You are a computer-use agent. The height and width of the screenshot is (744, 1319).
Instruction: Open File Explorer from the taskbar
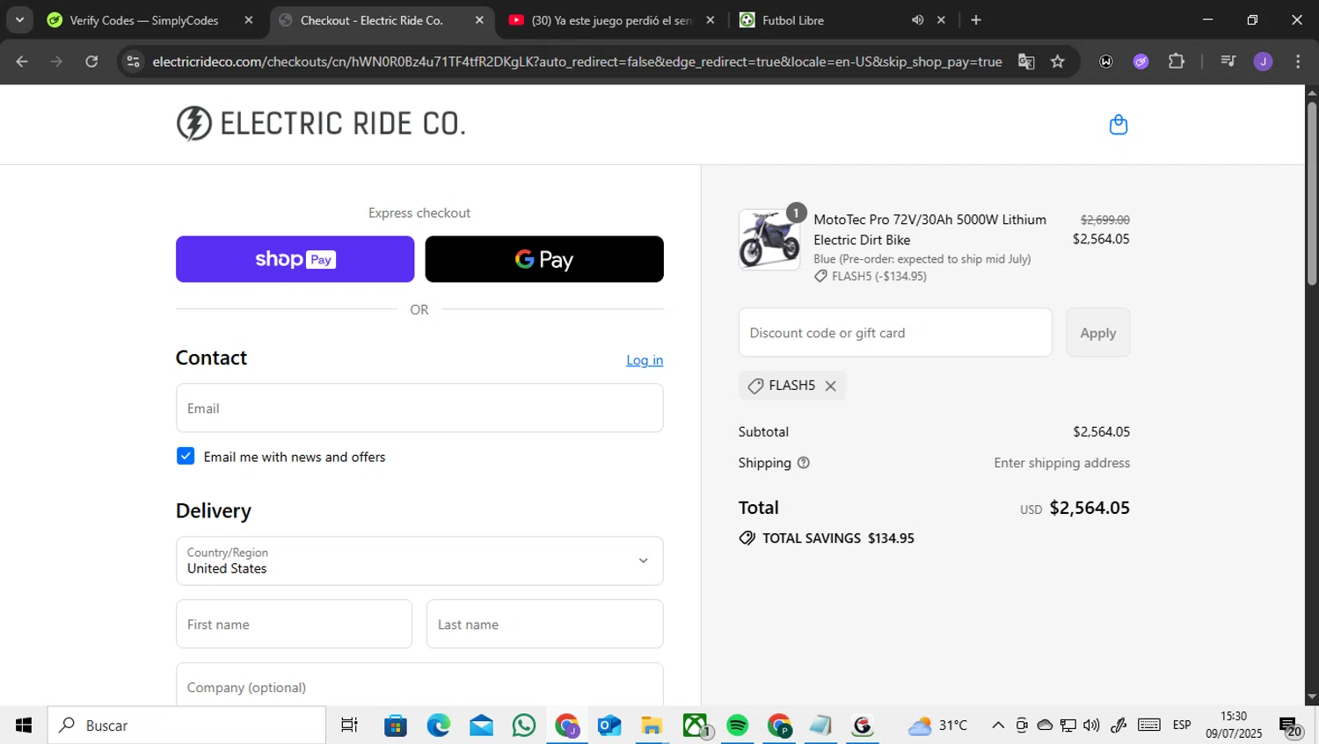click(652, 726)
